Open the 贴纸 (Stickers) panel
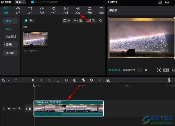 [42, 10]
